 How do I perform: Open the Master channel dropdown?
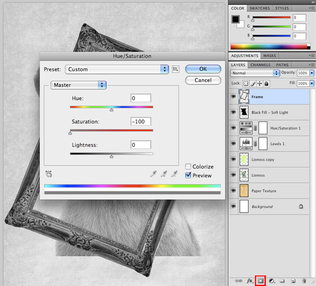(78, 85)
